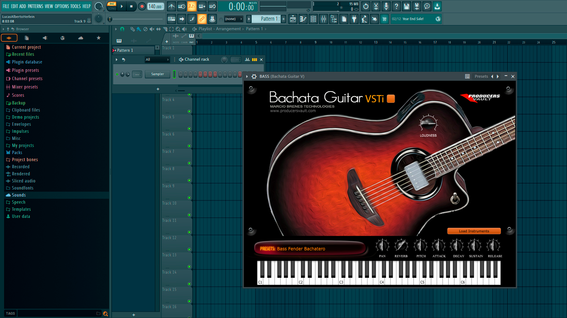Toggle note/clips grouping link icon
This screenshot has height=318, width=567.
[x=202, y=19]
